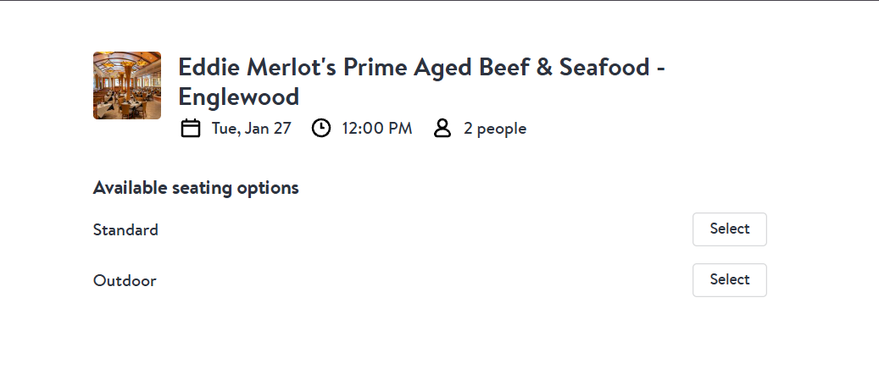The height and width of the screenshot is (375, 879).
Task: Click the word Englewood in the title
Action: (239, 97)
